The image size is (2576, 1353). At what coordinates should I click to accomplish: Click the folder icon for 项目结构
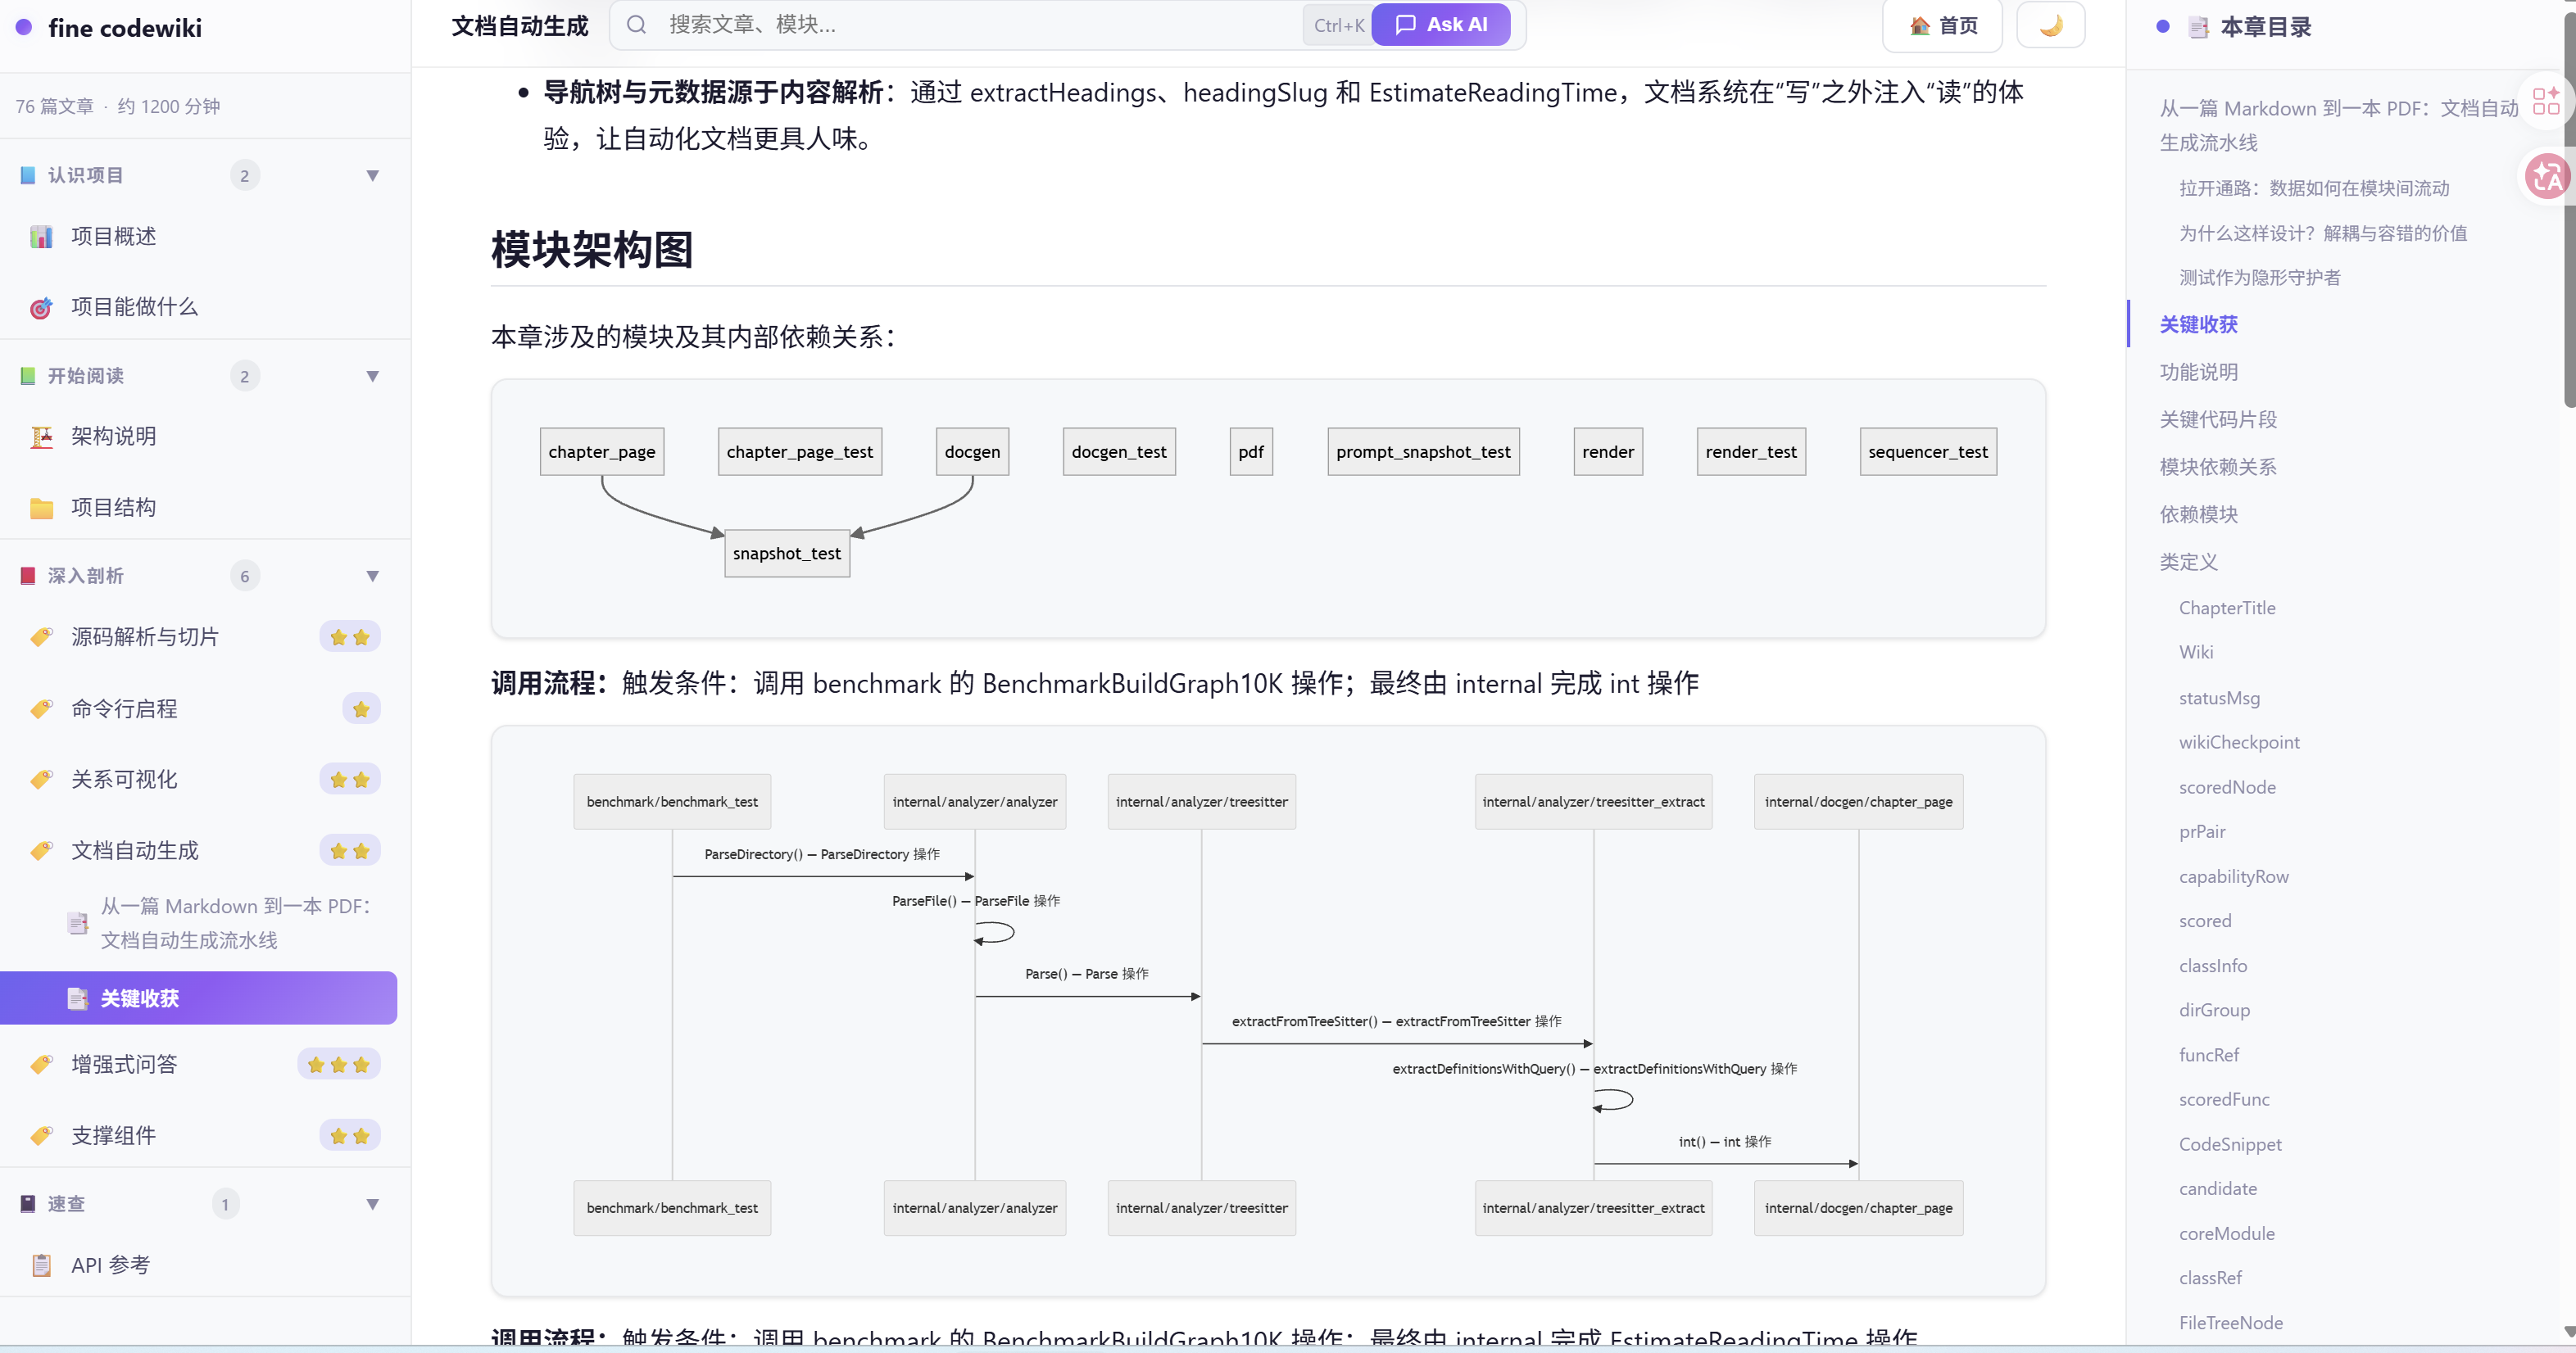41,508
